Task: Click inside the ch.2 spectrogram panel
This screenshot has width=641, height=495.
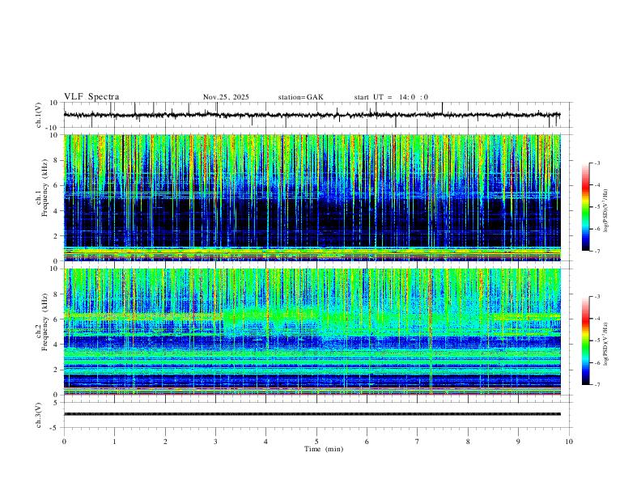Action: click(x=312, y=332)
